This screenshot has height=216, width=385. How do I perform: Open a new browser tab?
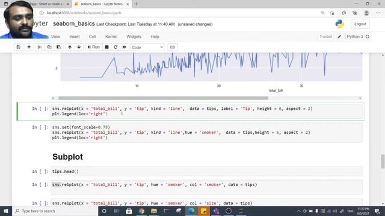pyautogui.click(x=137, y=4)
